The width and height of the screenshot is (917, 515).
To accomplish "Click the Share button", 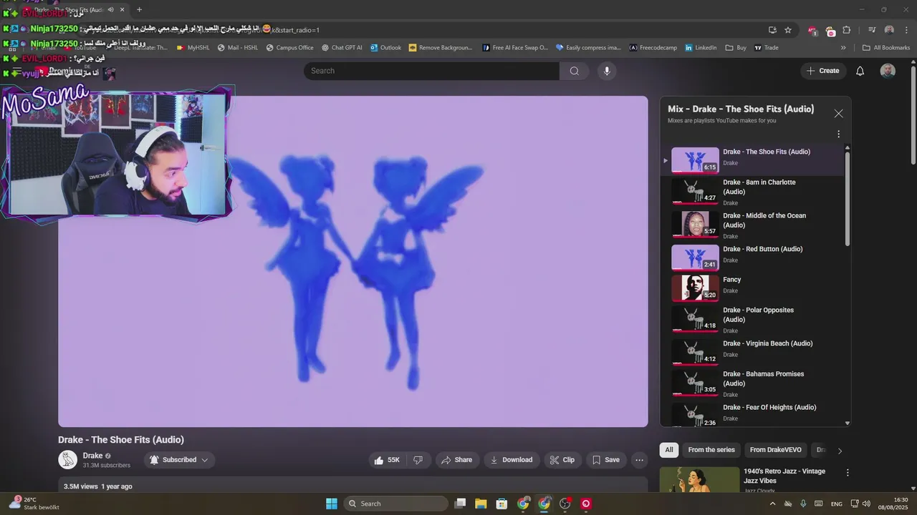I will (456, 460).
